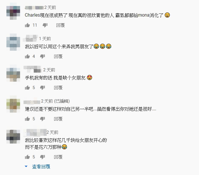Open avatar of the 已編輯 comment author
199x175 pixels.
tap(13, 104)
